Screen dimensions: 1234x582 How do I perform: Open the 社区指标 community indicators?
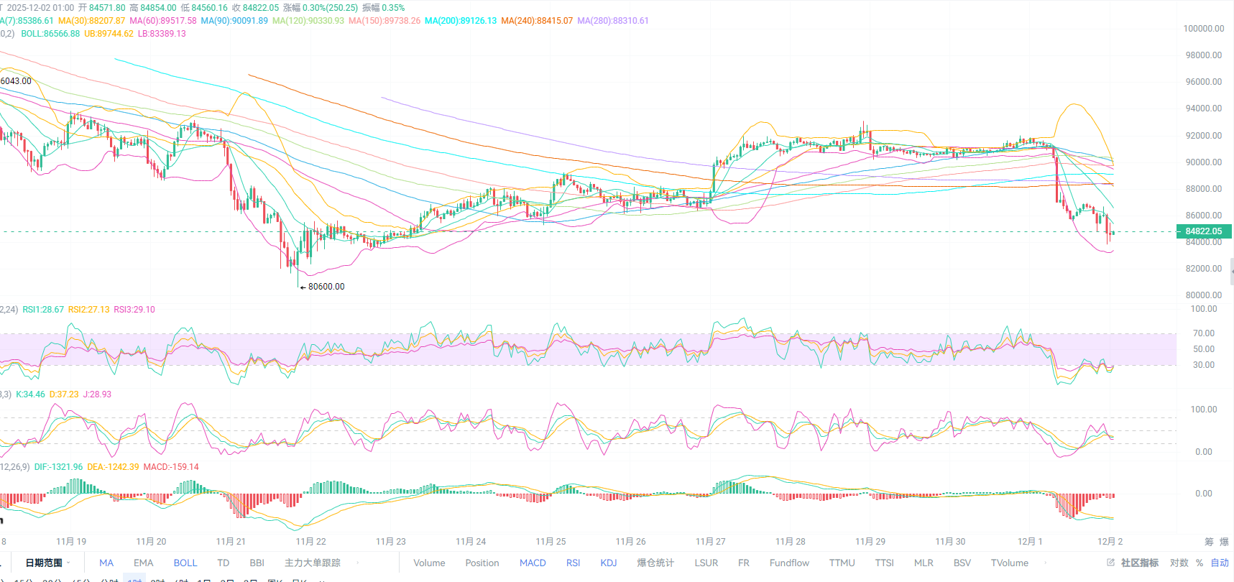[1139, 563]
